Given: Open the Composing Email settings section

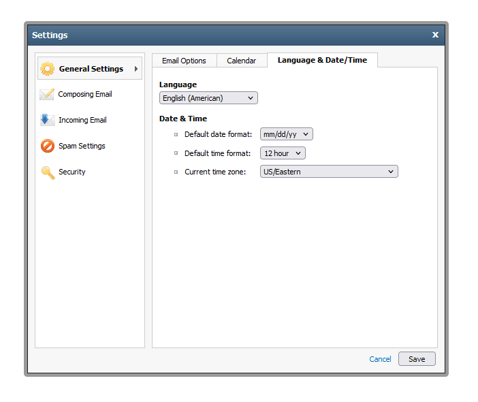Looking at the screenshot, I should pos(85,95).
